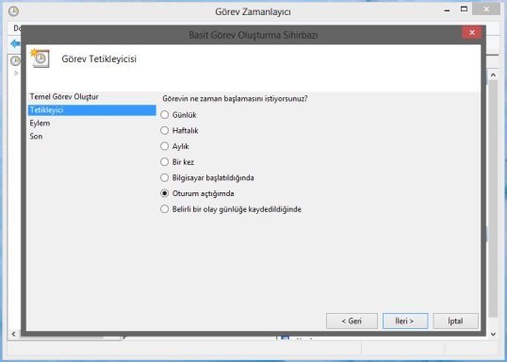Click the Görev Zamanlayıcı title bar icon
The height and width of the screenshot is (362, 507).
pyautogui.click(x=13, y=11)
